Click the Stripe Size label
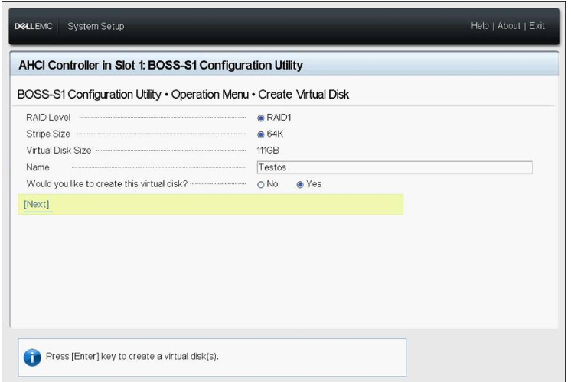Screen dimensions: 571x382 (x=48, y=134)
